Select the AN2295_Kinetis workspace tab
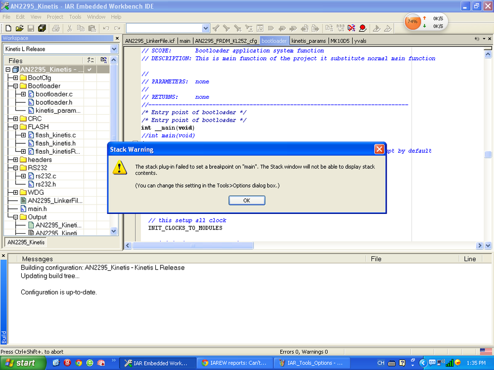The height and width of the screenshot is (370, 494). [x=26, y=242]
